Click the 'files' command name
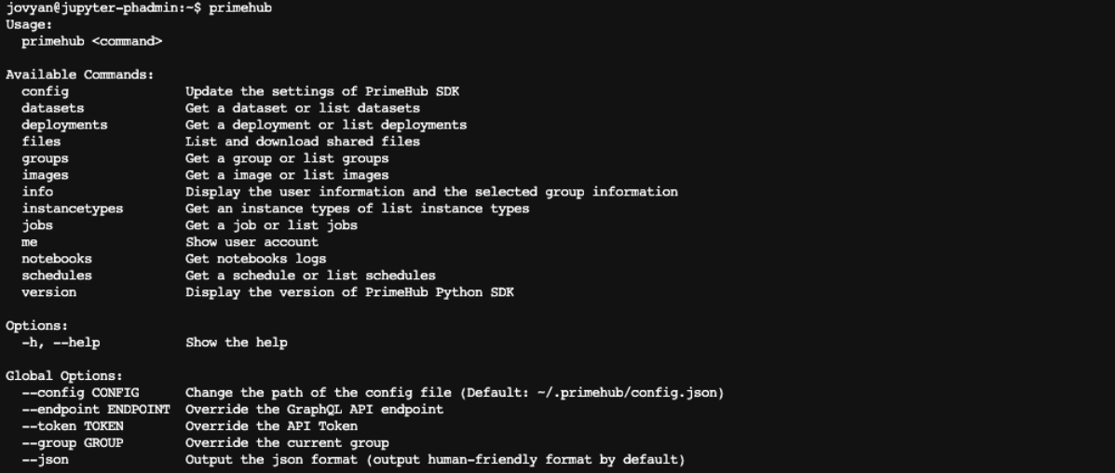This screenshot has width=1115, height=473. (x=41, y=142)
